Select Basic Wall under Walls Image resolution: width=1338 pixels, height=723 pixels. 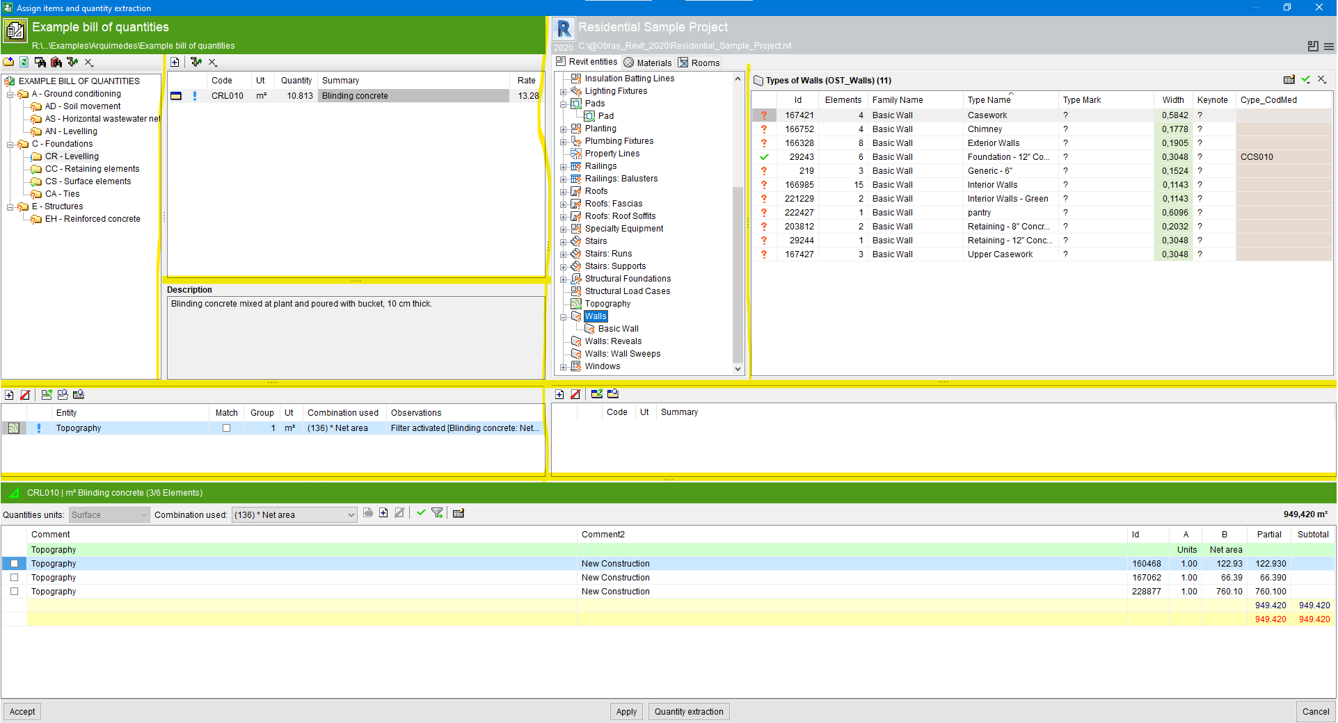pyautogui.click(x=619, y=329)
